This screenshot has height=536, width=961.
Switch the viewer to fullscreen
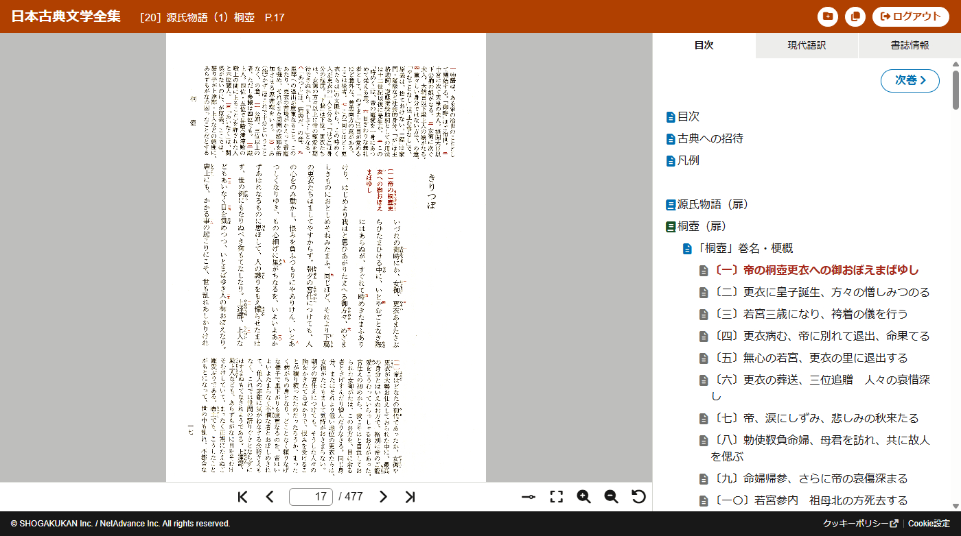point(557,497)
